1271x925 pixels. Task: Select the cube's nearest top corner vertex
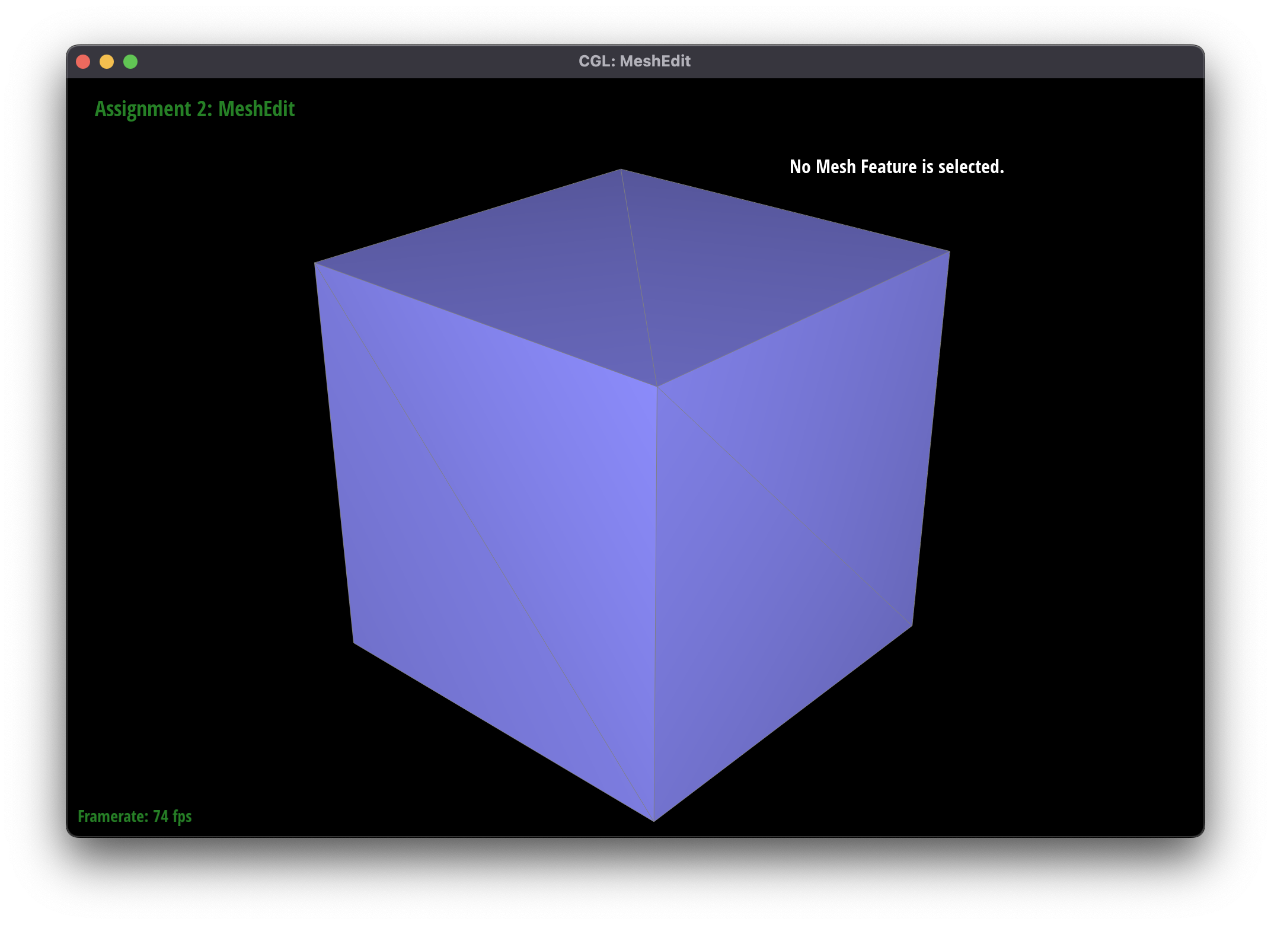point(657,387)
